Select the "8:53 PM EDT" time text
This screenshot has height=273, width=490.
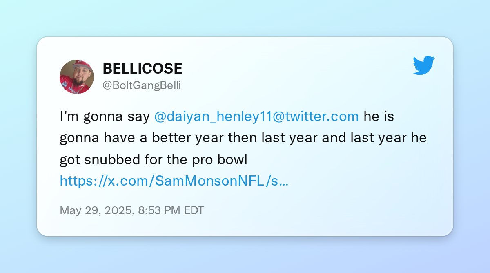point(171,210)
